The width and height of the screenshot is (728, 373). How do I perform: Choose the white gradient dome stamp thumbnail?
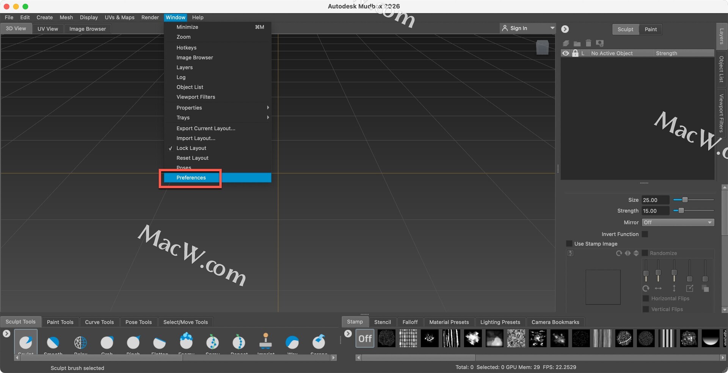click(710, 338)
